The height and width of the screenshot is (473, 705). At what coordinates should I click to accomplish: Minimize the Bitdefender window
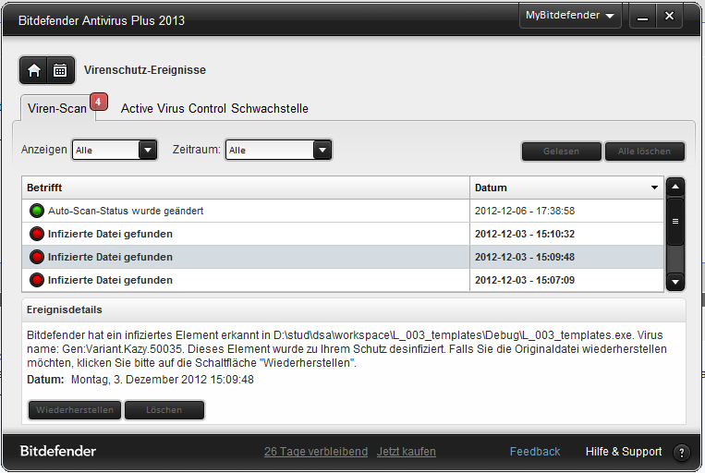pyautogui.click(x=642, y=17)
